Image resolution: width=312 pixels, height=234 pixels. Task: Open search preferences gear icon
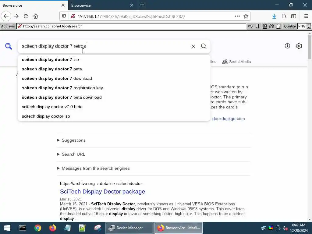299,46
